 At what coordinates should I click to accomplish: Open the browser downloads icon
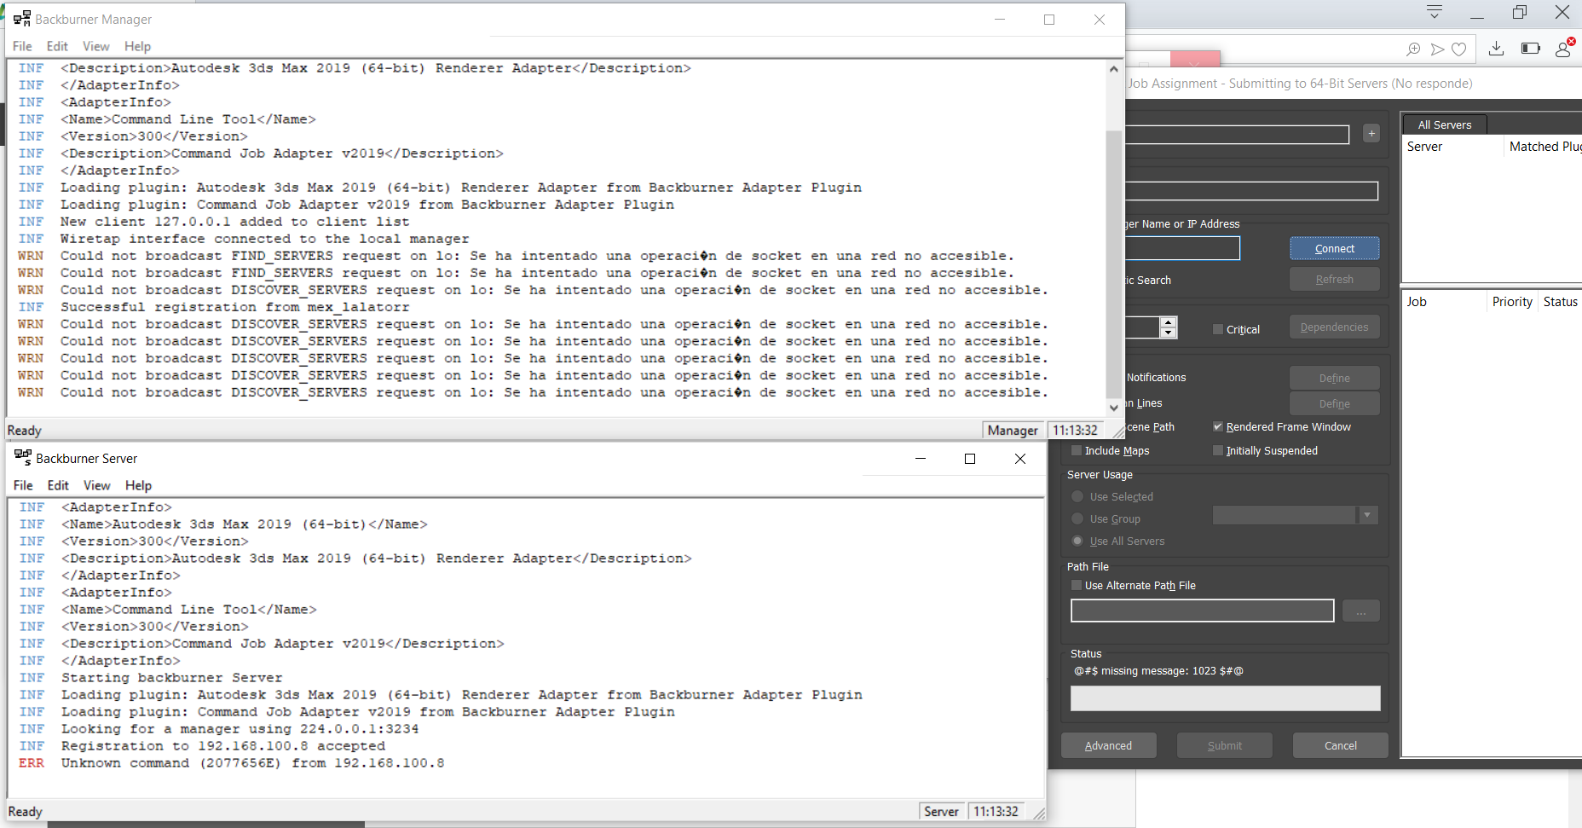click(x=1496, y=49)
